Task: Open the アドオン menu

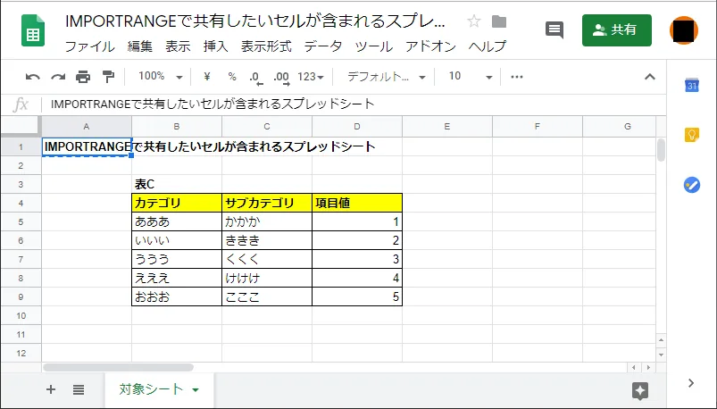Action: coord(430,46)
